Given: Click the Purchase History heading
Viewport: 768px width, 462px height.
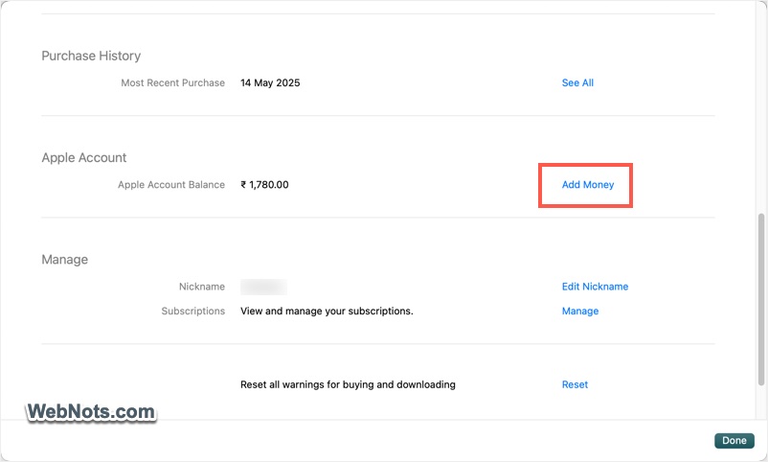Looking at the screenshot, I should coord(91,56).
